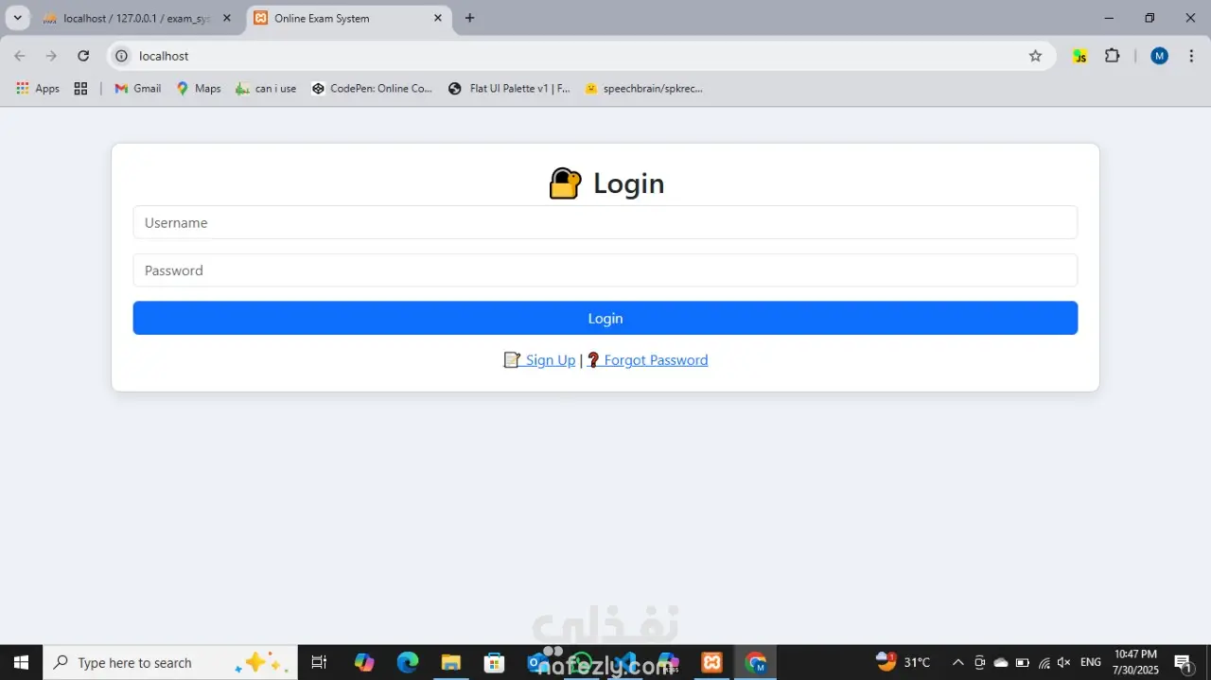Minimize the Chrome window
Viewport: 1211px width, 680px height.
click(x=1109, y=18)
